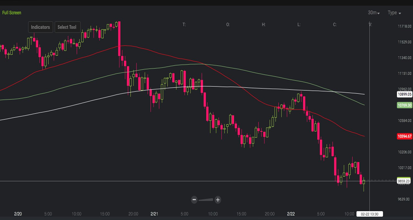Click the H: high value readout
Viewport: 413px width, 220px height.
(x=263, y=24)
